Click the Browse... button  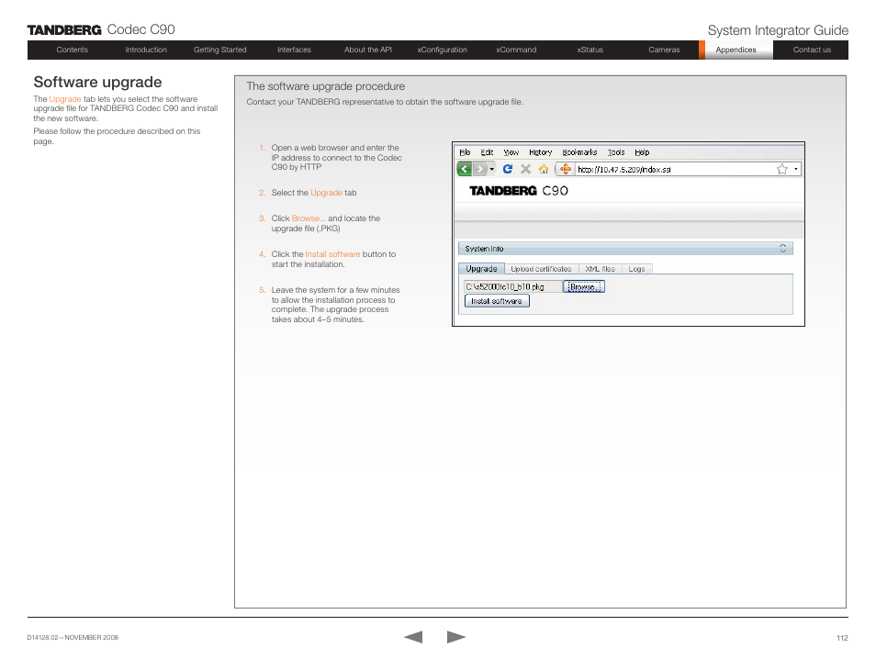pyautogui.click(x=584, y=286)
